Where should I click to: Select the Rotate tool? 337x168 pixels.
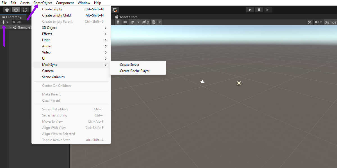pyautogui.click(x=25, y=10)
